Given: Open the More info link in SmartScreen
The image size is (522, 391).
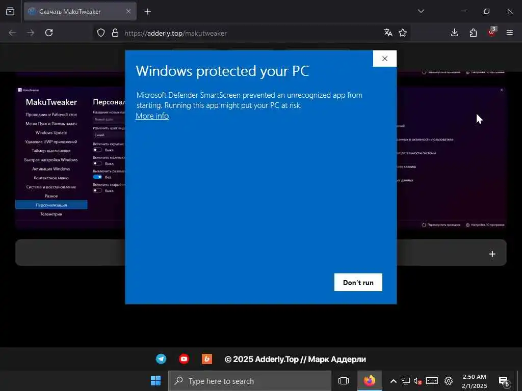Looking at the screenshot, I should click(x=152, y=116).
